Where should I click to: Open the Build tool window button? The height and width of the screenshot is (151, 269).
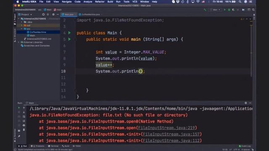pyautogui.click(x=66, y=146)
